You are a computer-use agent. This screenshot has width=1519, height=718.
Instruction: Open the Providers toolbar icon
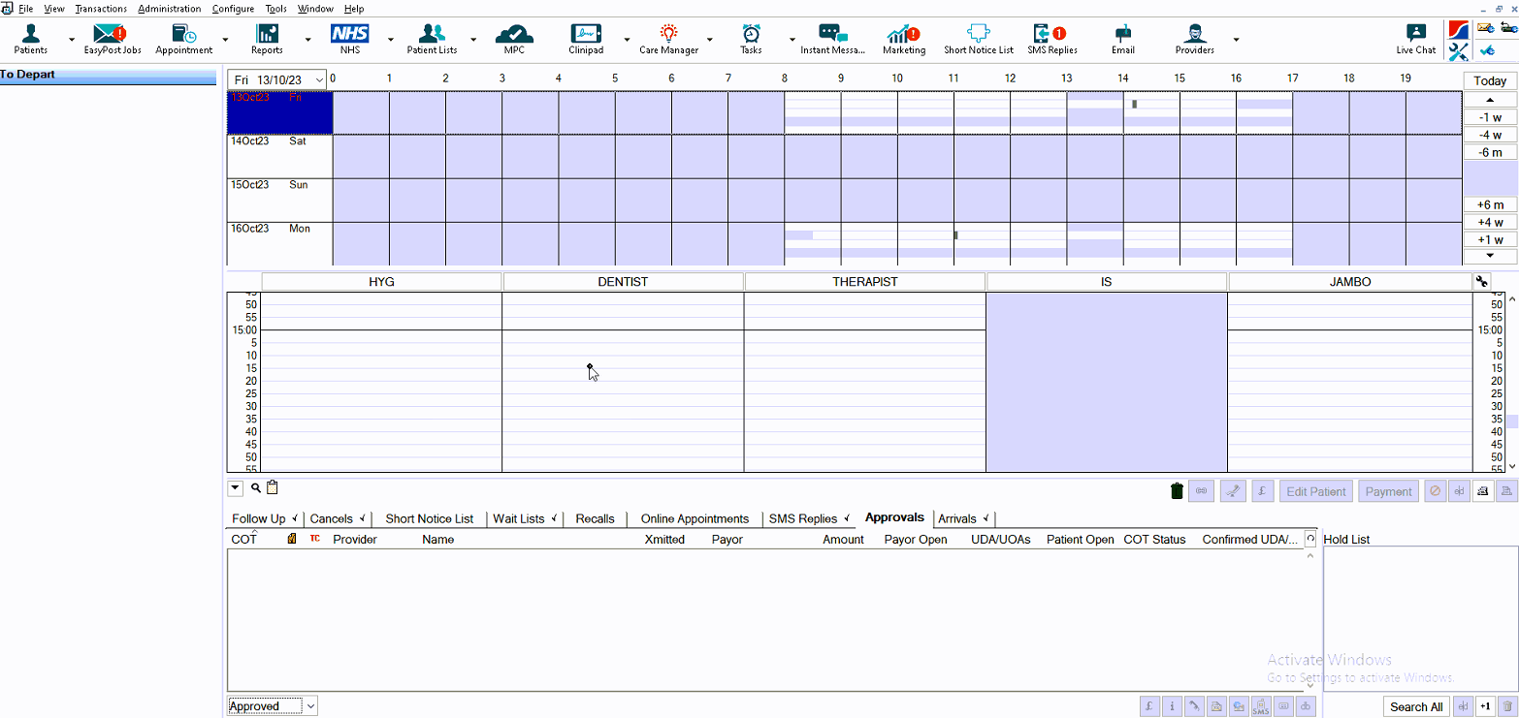(x=1194, y=39)
